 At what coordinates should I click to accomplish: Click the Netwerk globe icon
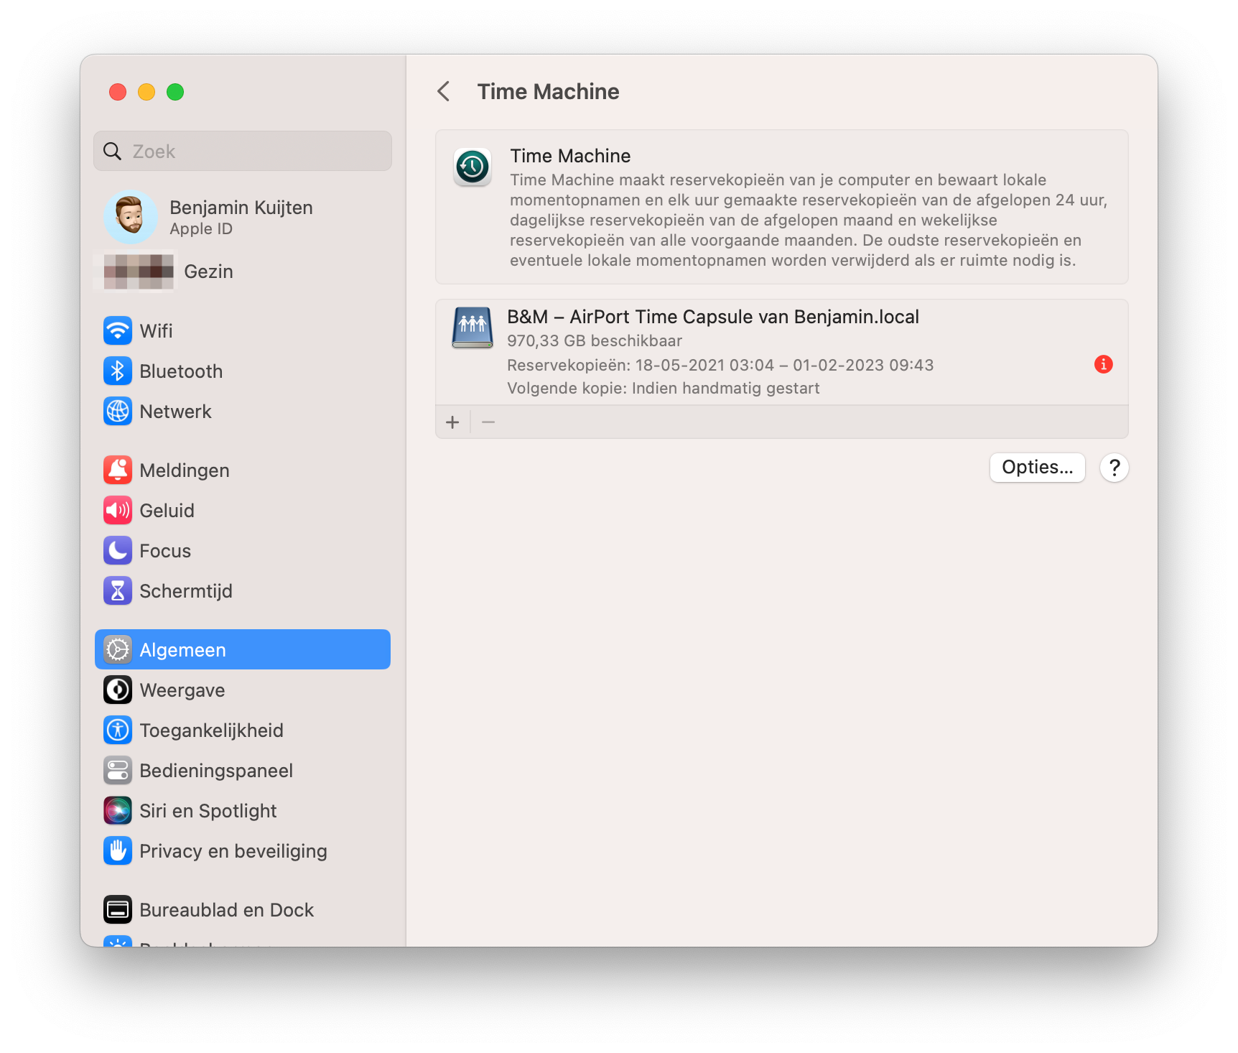tap(118, 411)
